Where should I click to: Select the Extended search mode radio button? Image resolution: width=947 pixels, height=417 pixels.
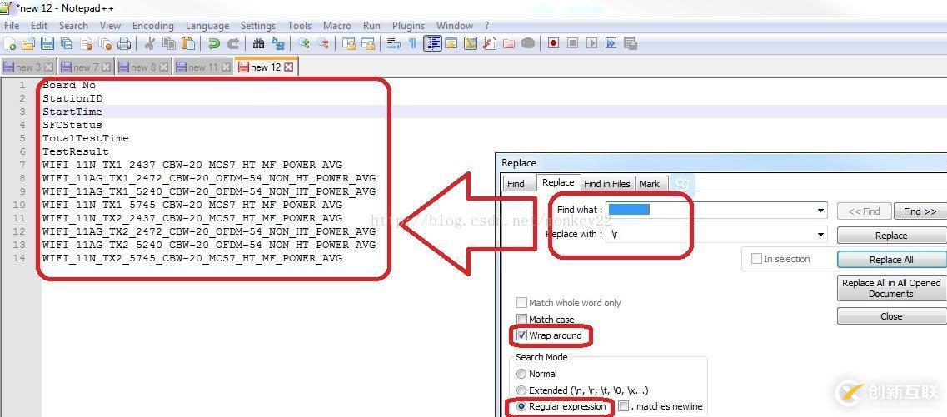[521, 390]
